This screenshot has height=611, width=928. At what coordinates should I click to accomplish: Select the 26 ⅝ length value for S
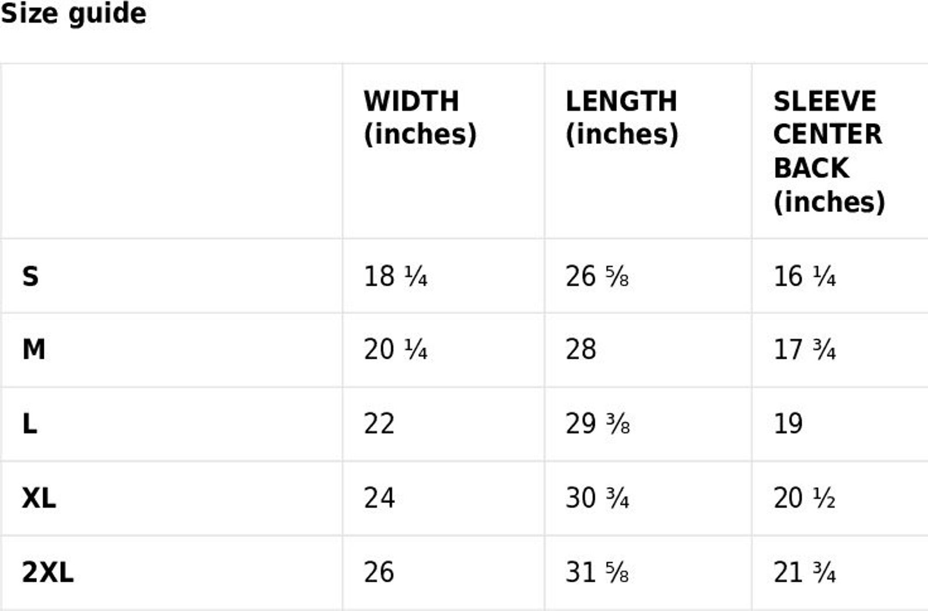(597, 276)
